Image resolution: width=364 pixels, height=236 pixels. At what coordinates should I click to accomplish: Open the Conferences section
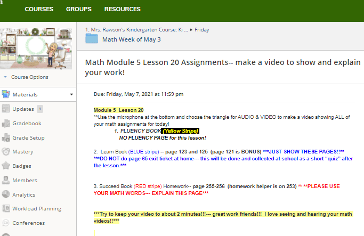click(29, 223)
